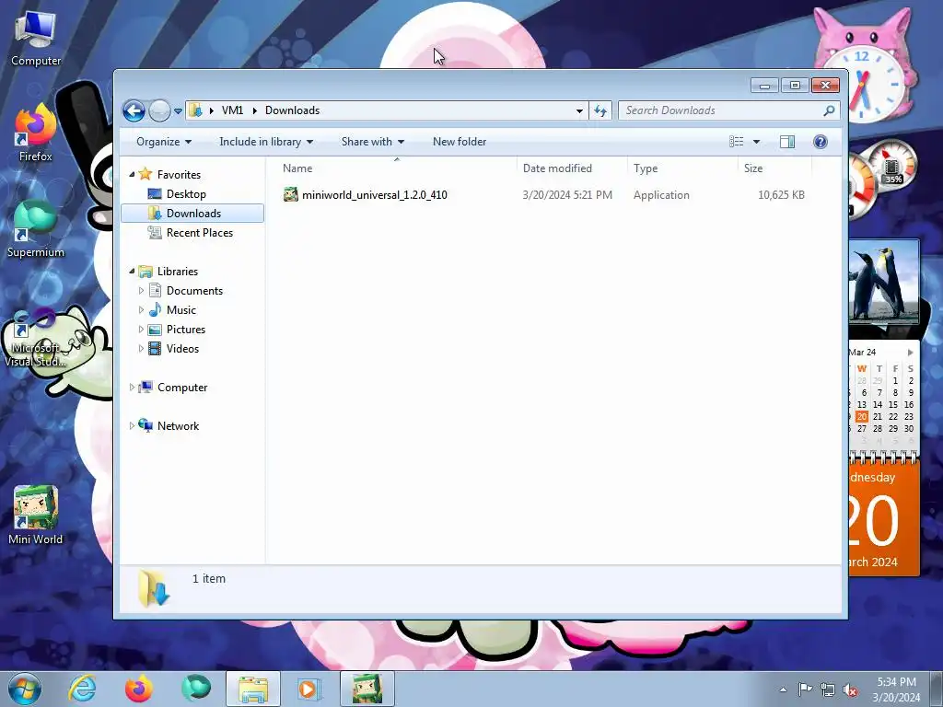Open the Videos library
943x707 pixels.
[x=182, y=349]
